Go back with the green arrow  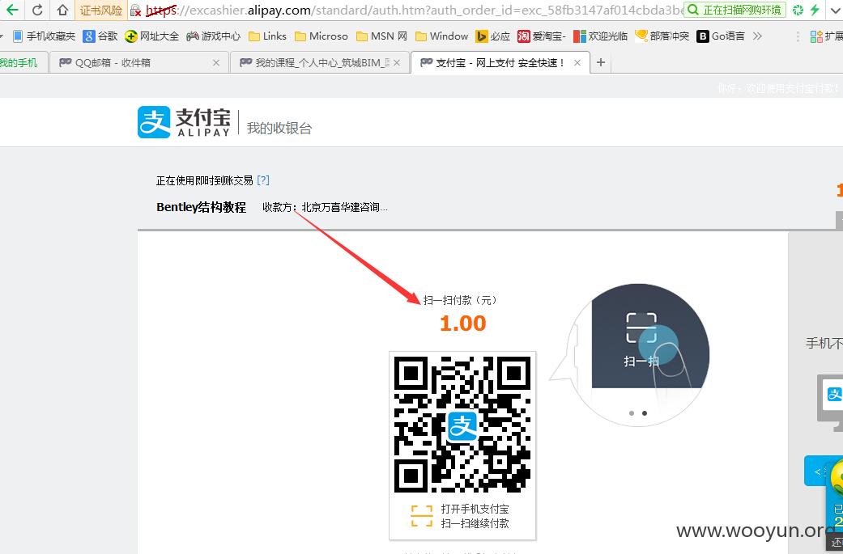coord(12,10)
